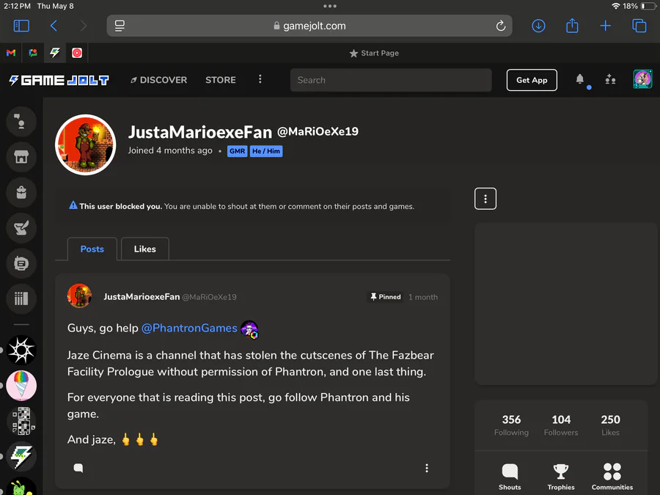Switch to the Likes tab
The image size is (660, 495).
144,249
